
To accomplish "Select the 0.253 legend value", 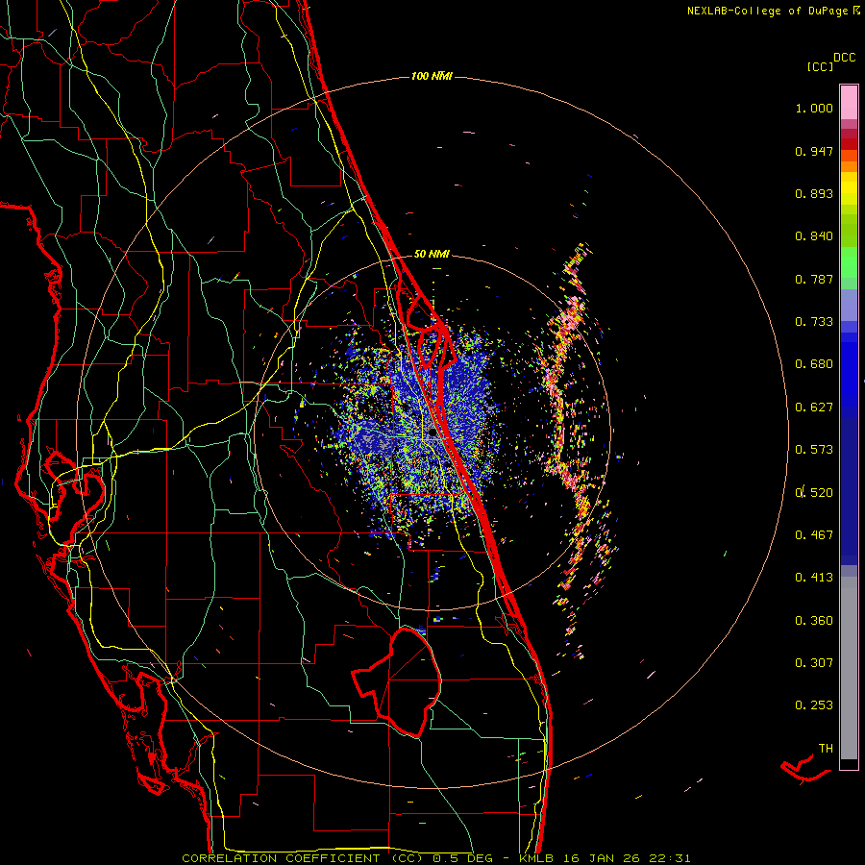I will (814, 705).
